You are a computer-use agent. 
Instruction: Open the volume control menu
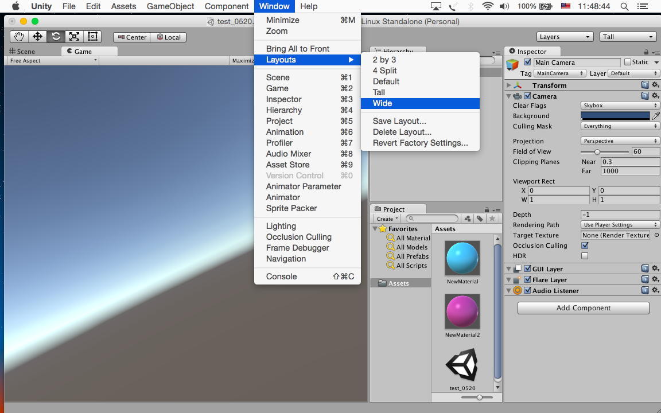point(504,6)
